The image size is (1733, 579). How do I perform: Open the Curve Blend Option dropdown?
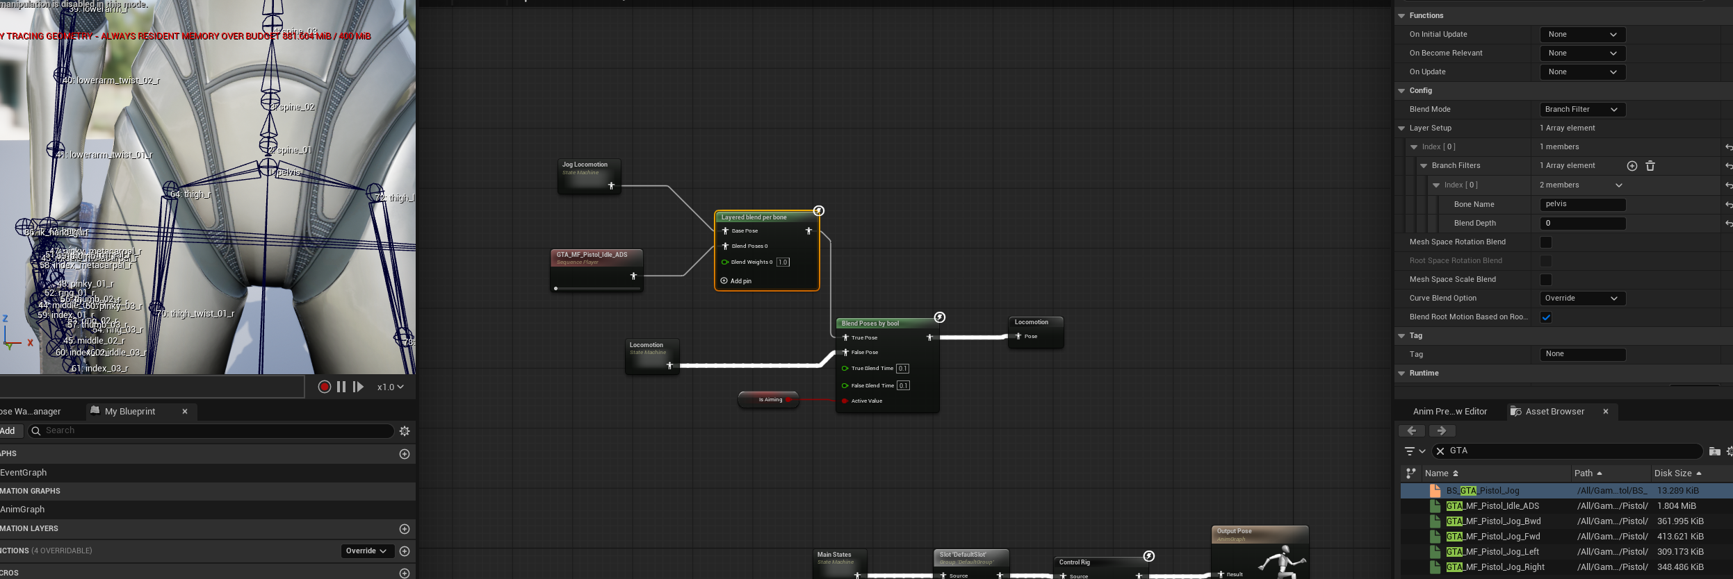(1583, 299)
